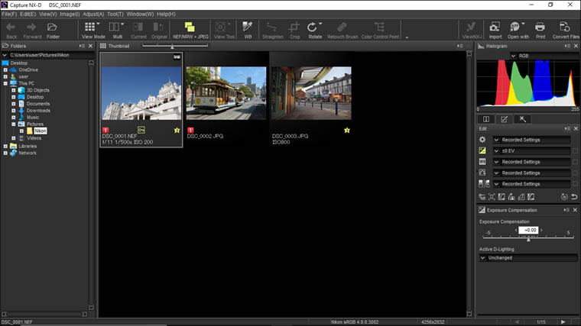
Task: Open the Tool menu
Action: tap(115, 14)
